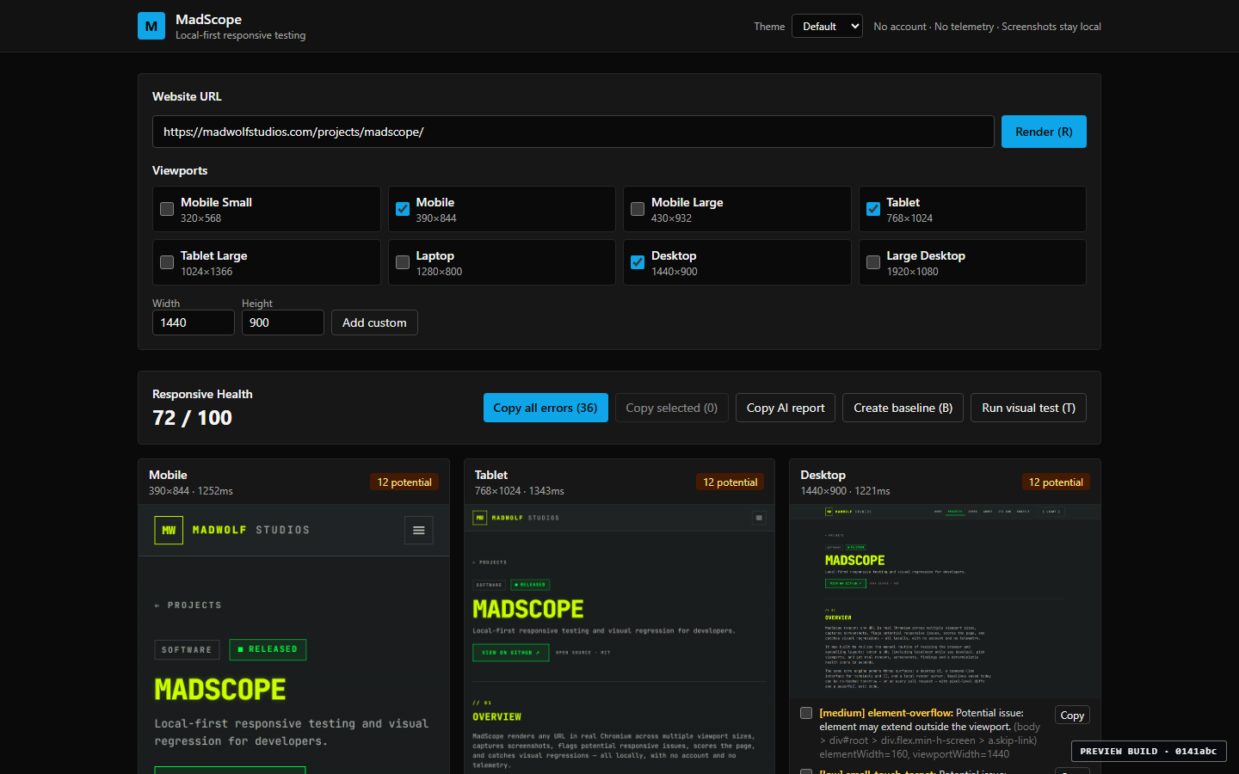Click the 'Responsive Health' heading
The width and height of the screenshot is (1239, 774).
[x=202, y=394]
